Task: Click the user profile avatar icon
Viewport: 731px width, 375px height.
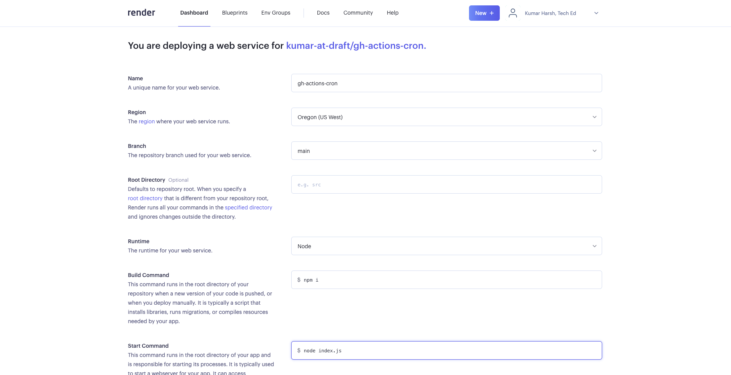Action: 512,13
